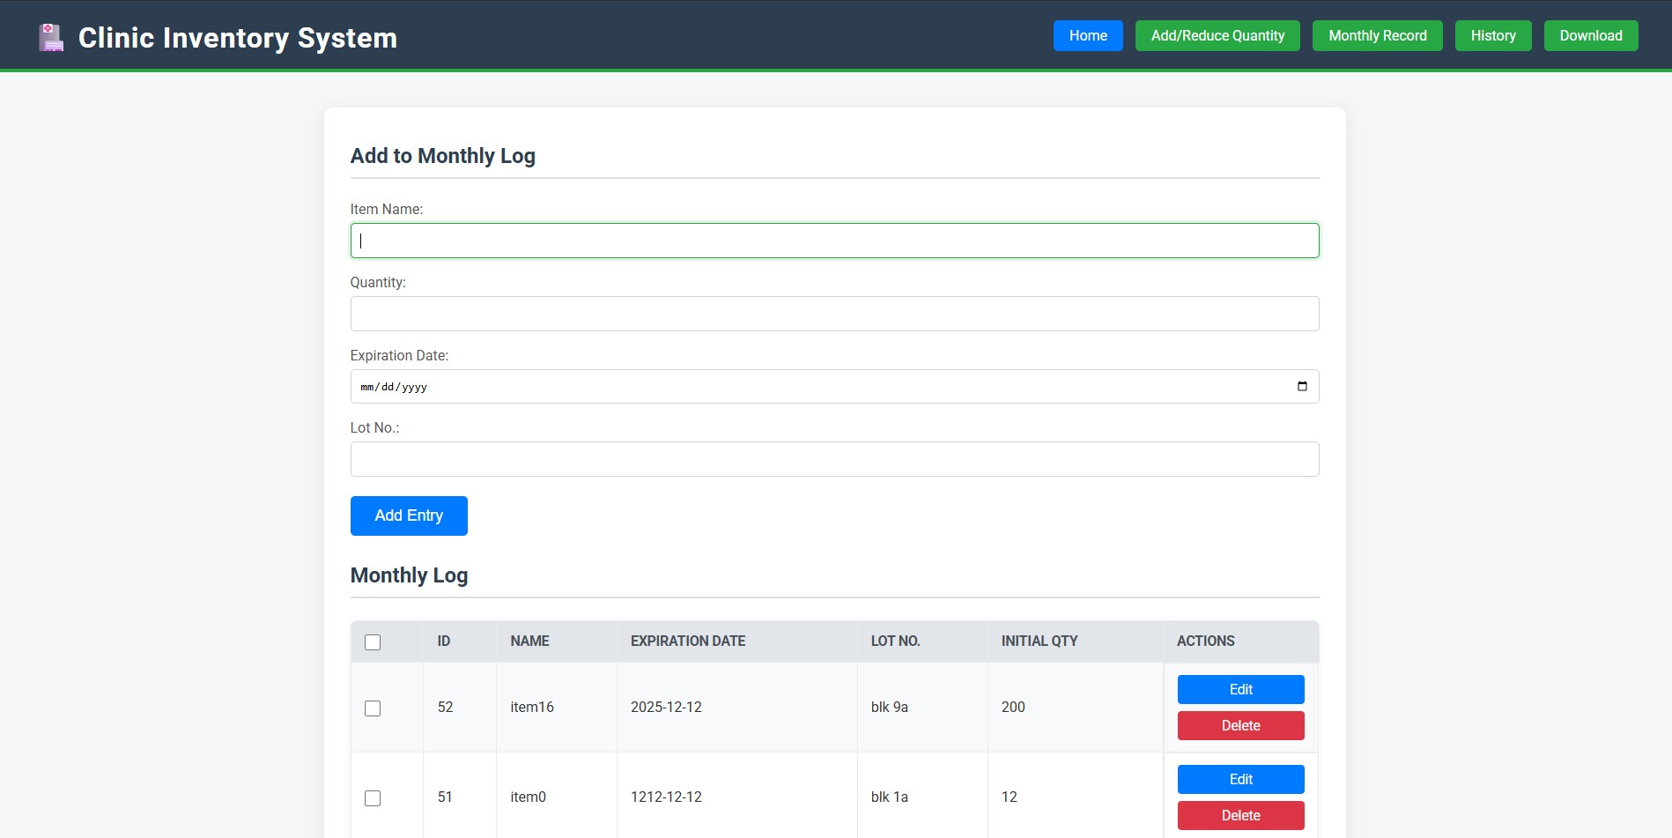Viewport: 1672px width, 838px height.
Task: Open the expiration date calendar picker
Action: [1301, 387]
